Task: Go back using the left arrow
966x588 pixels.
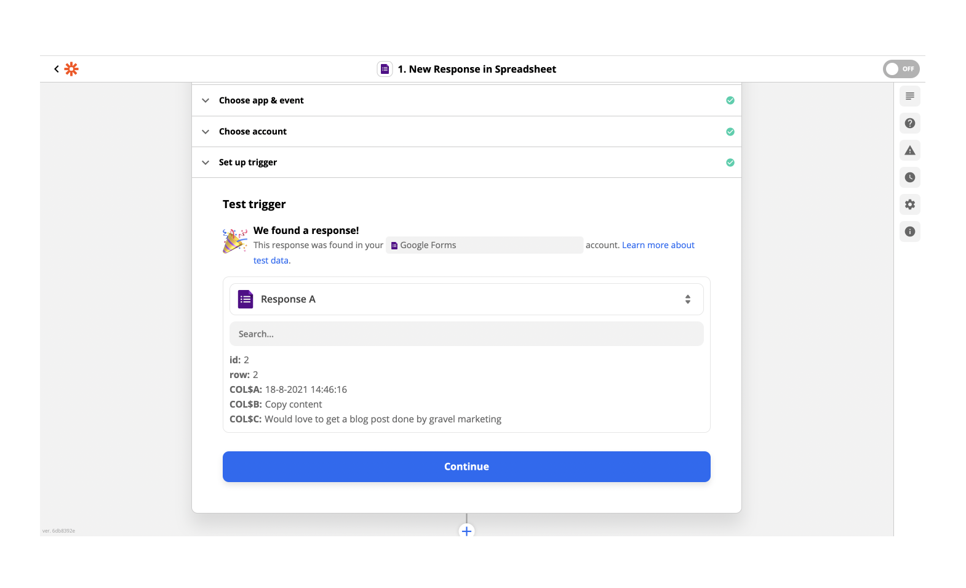Action: tap(57, 69)
